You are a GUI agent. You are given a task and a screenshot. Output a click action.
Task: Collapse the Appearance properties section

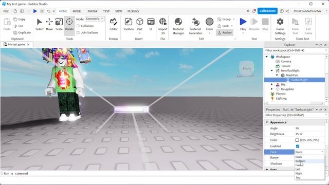267,122
